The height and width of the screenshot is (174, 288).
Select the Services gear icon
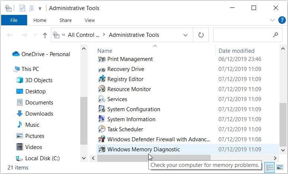pyautogui.click(x=101, y=99)
